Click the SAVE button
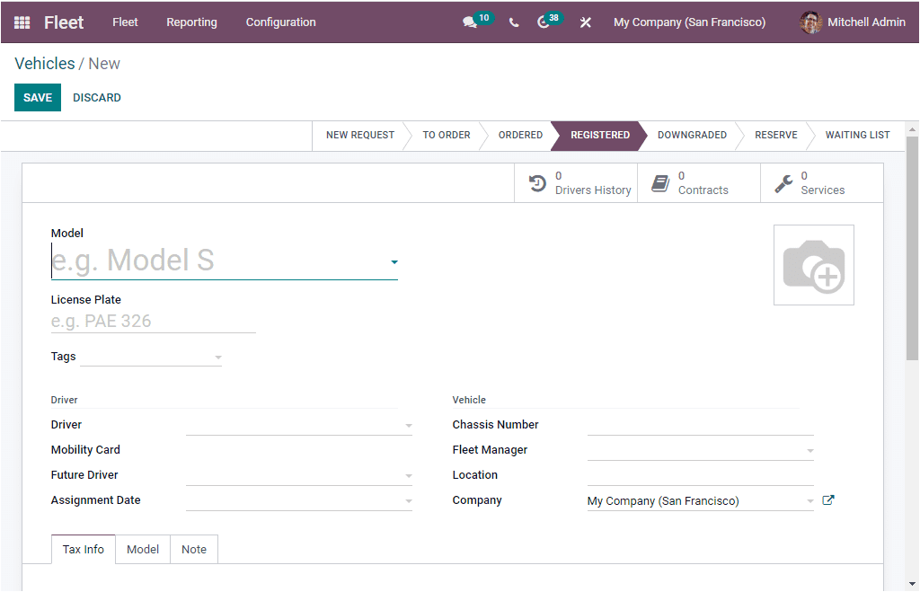 point(37,97)
